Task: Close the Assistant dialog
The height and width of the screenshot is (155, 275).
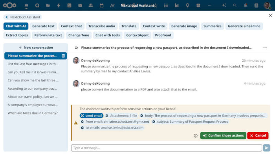Action: pos(270,15)
